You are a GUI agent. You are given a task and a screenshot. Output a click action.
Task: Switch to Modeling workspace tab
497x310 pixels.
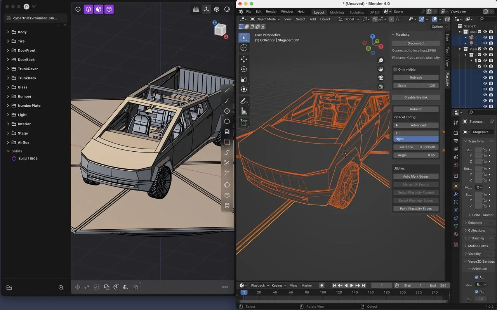(x=337, y=12)
